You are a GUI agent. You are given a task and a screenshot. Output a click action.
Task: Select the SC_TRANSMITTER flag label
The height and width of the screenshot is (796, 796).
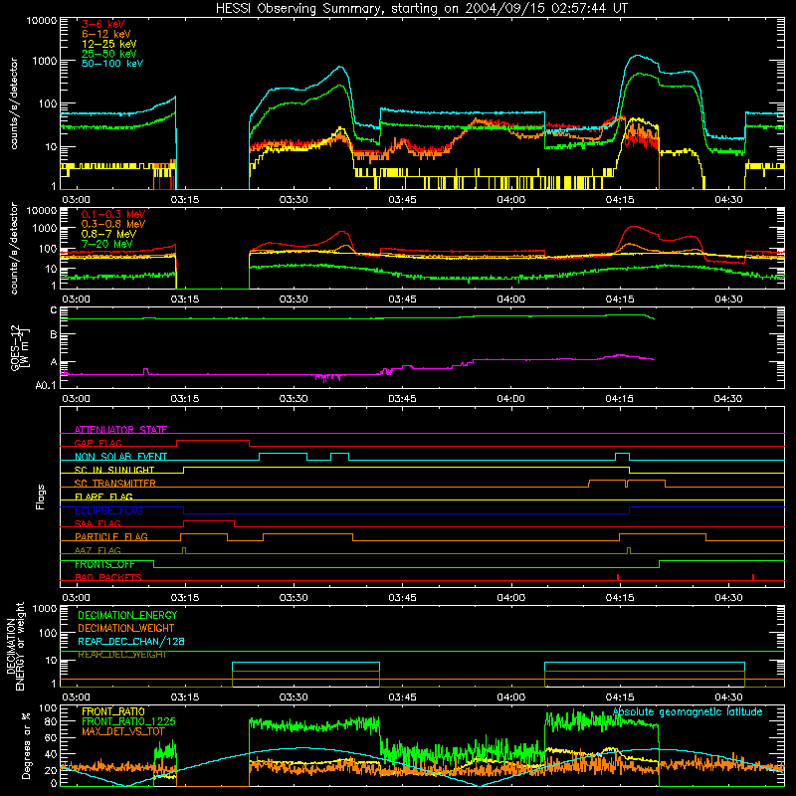pos(115,483)
